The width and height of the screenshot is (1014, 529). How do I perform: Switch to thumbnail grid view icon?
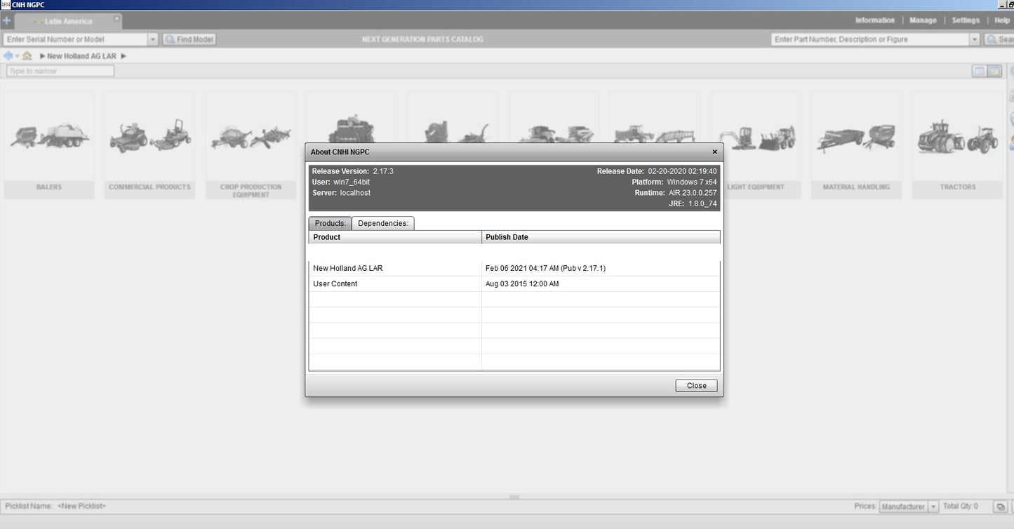coord(994,71)
